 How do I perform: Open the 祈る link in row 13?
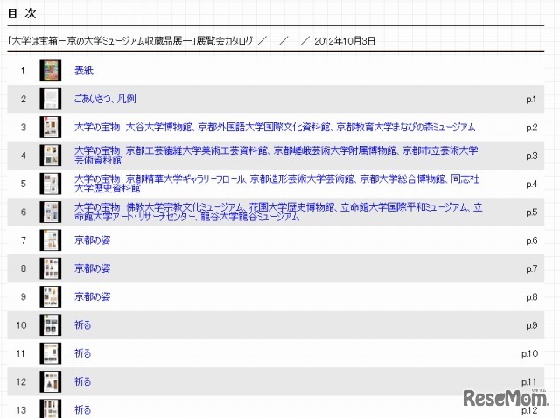coord(82,410)
